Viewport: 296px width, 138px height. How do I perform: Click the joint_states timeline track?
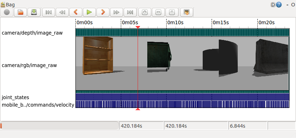(182, 97)
